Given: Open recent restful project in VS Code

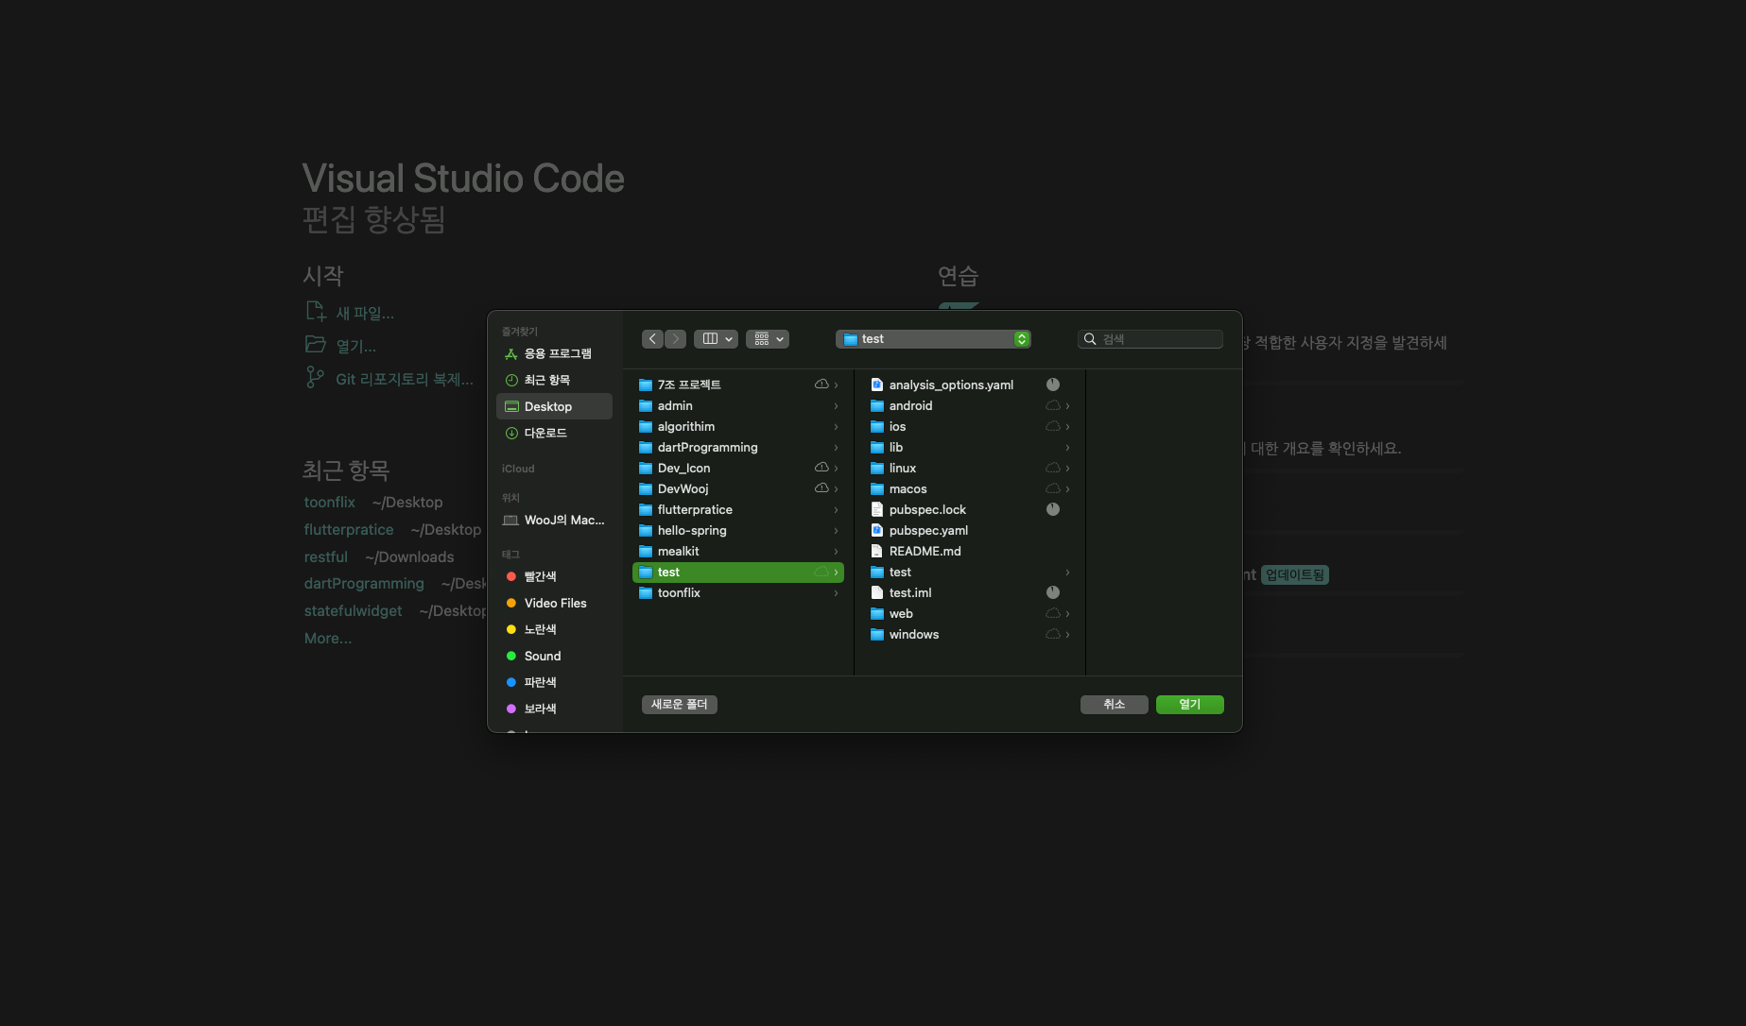Looking at the screenshot, I should tap(326, 557).
